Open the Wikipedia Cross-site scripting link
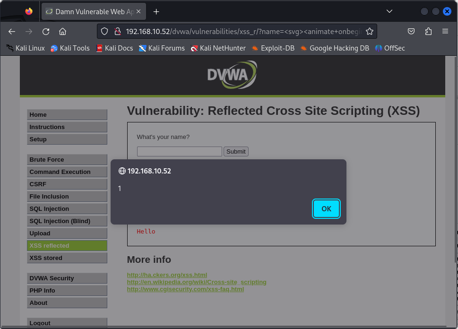458x329 pixels. (x=197, y=282)
